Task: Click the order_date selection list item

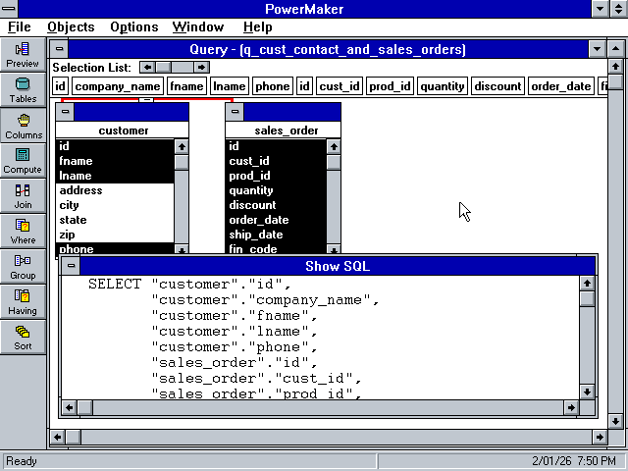Action: [560, 86]
